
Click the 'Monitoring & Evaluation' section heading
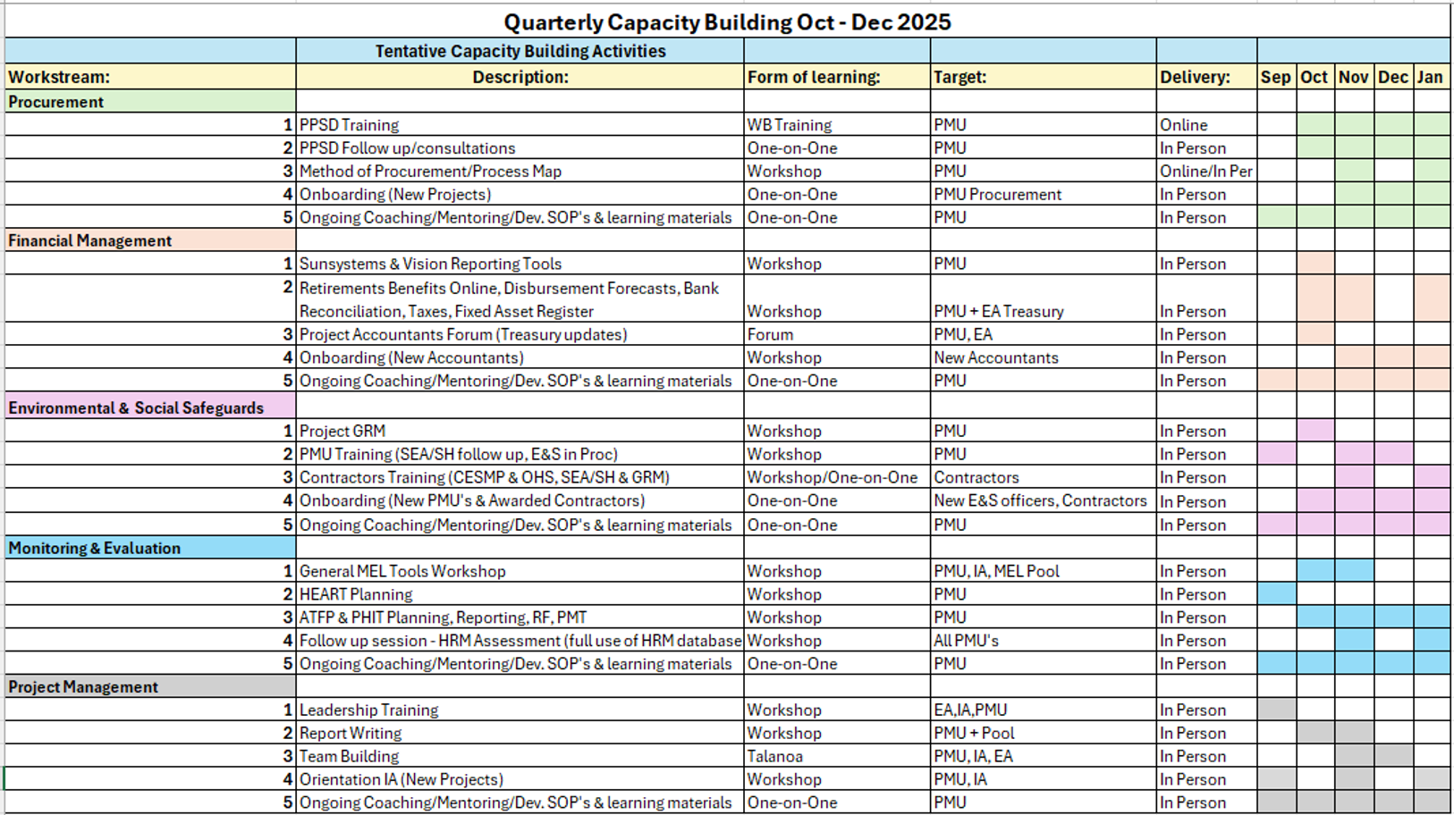tap(149, 548)
